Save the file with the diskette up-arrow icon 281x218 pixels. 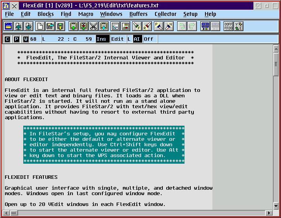click(x=60, y=26)
